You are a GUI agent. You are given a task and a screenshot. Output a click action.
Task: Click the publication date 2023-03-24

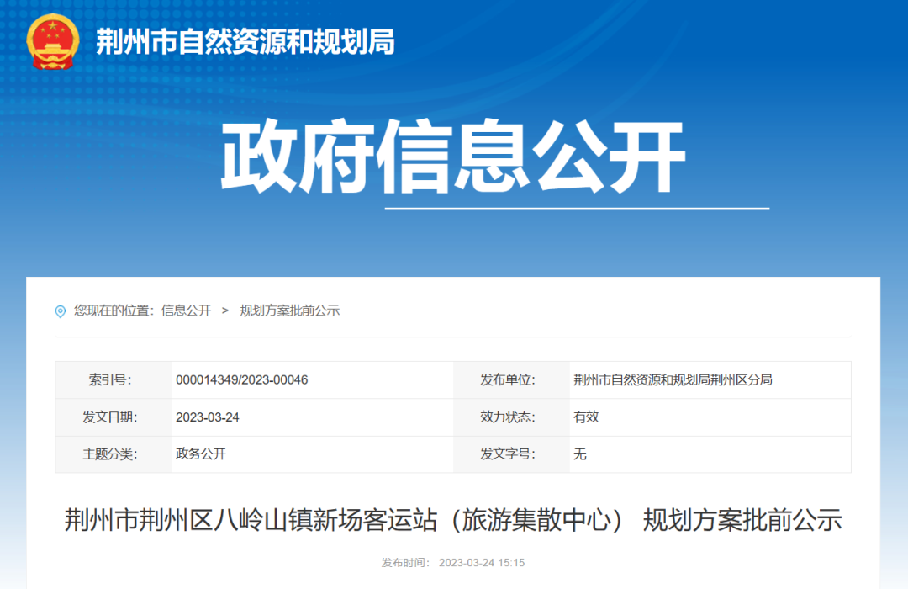click(x=210, y=417)
